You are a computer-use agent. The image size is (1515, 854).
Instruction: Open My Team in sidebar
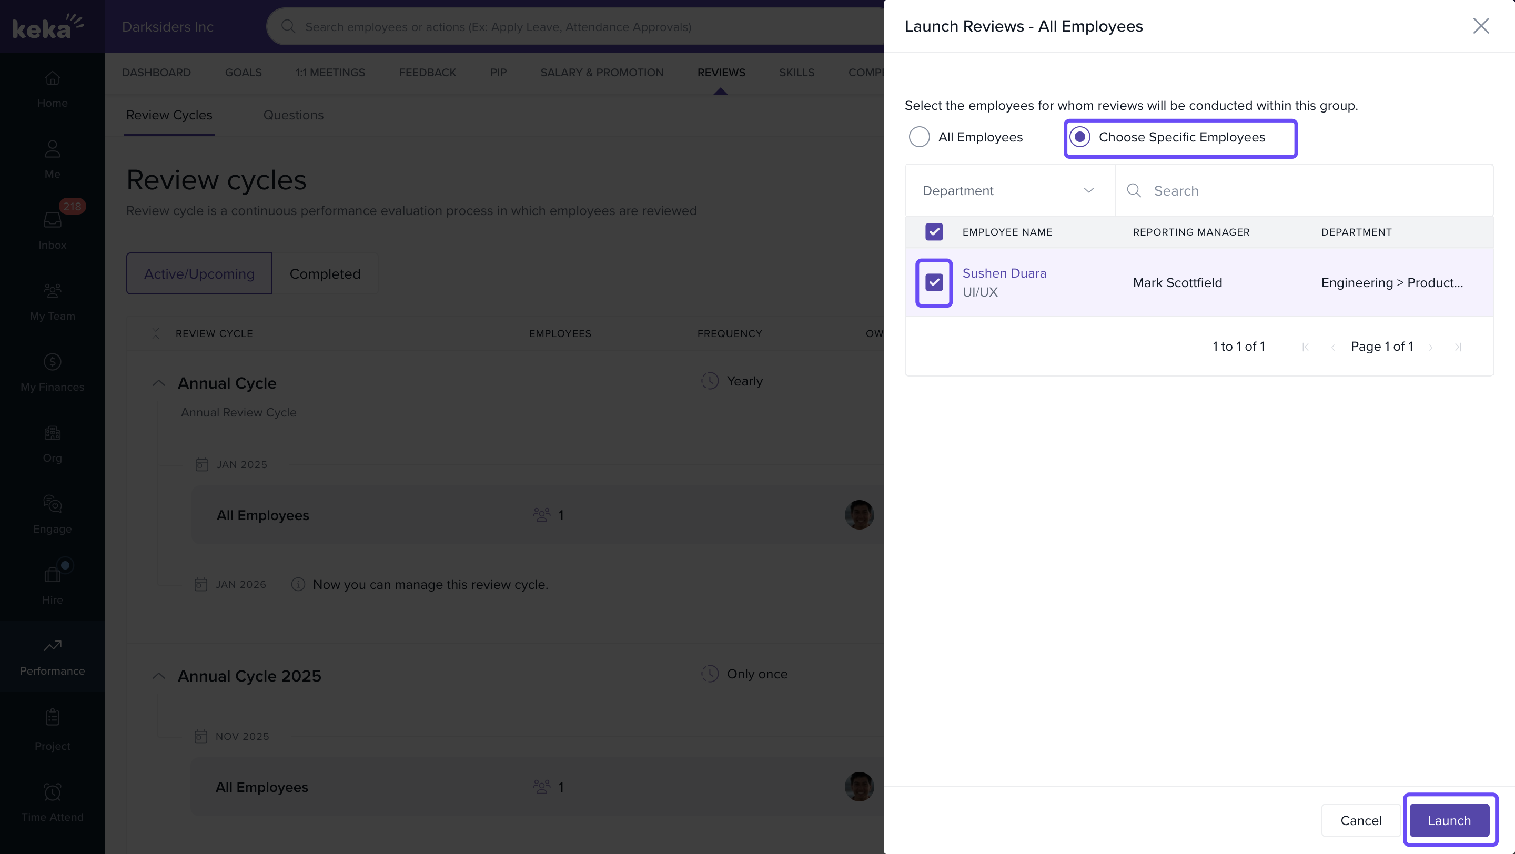point(53,301)
